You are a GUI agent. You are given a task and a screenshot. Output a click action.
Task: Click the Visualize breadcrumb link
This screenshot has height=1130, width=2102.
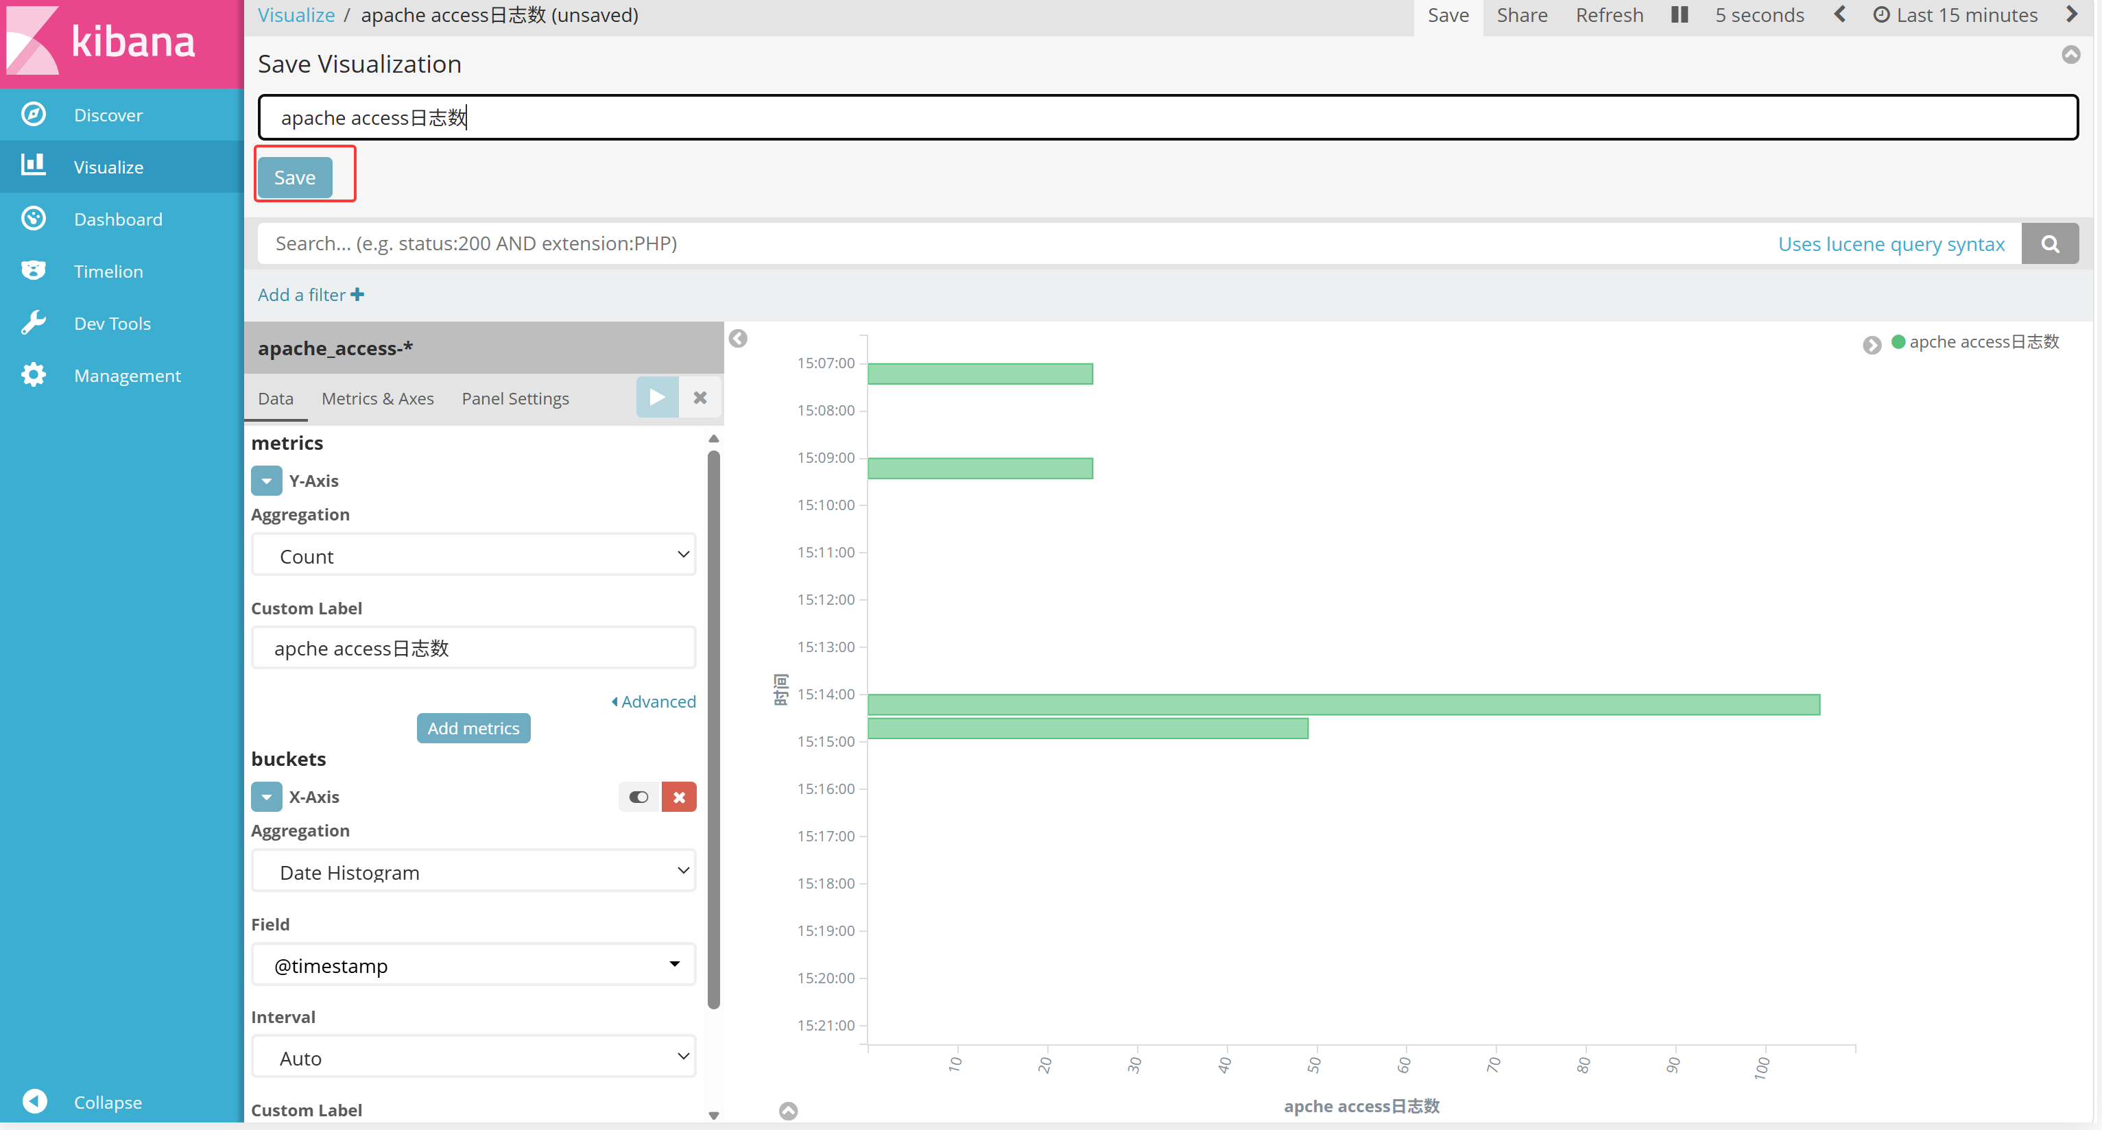pos(296,14)
